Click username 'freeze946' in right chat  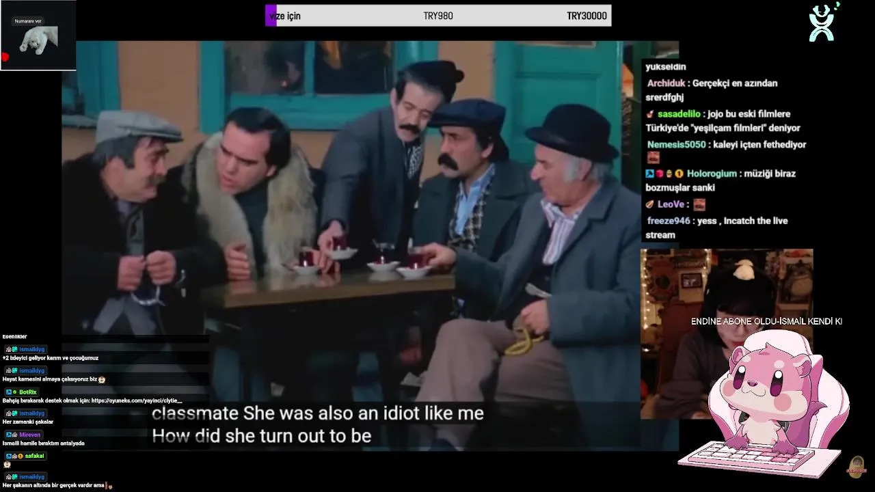(x=669, y=221)
